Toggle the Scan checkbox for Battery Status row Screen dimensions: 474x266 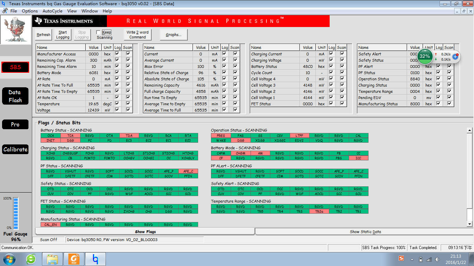pos(342,66)
